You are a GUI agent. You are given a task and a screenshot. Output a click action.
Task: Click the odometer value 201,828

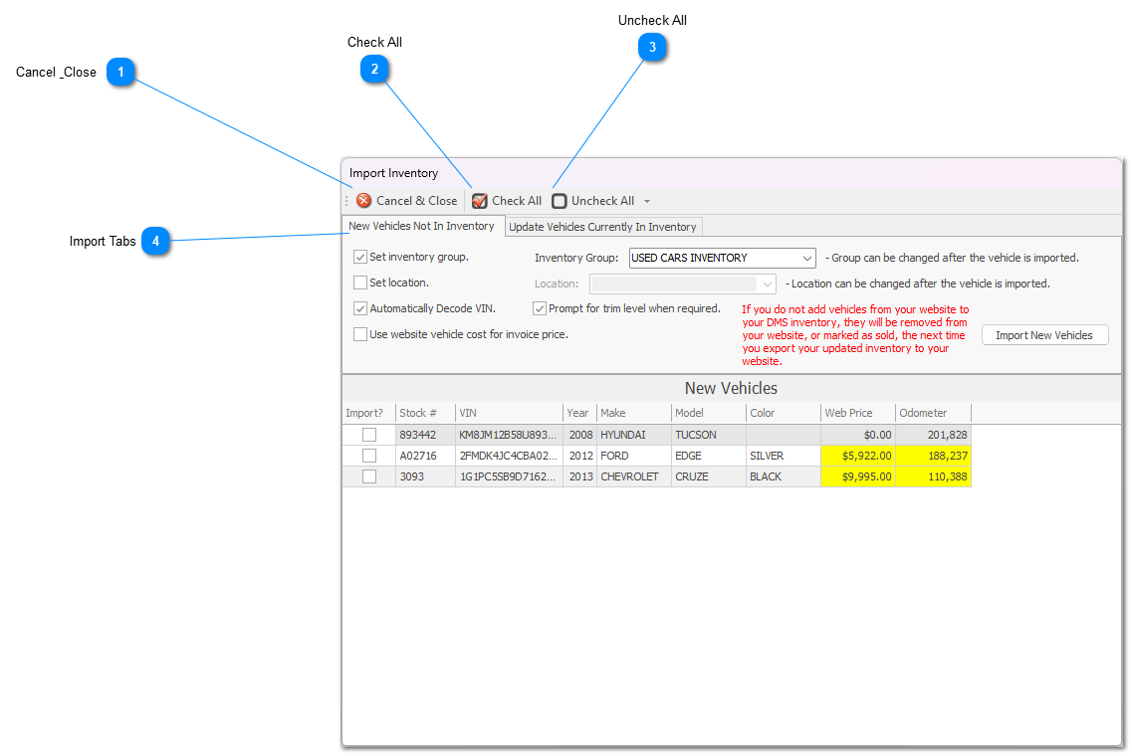tap(933, 435)
